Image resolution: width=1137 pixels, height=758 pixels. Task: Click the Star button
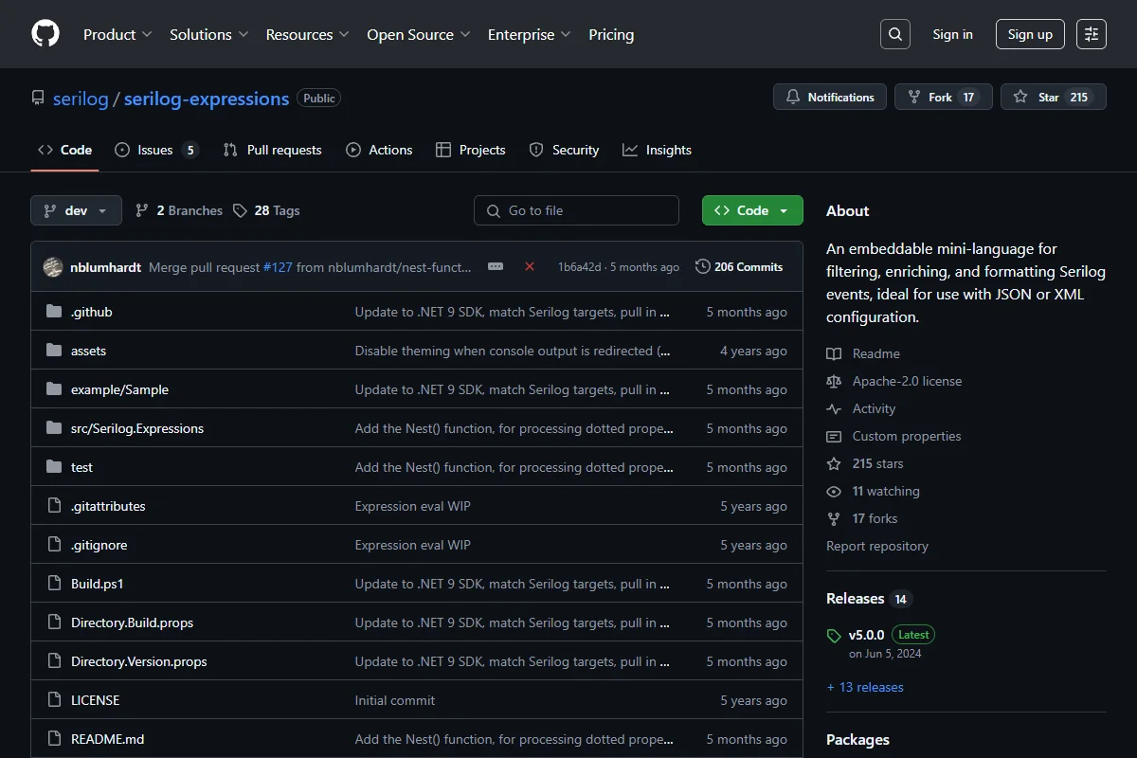(x=1054, y=97)
